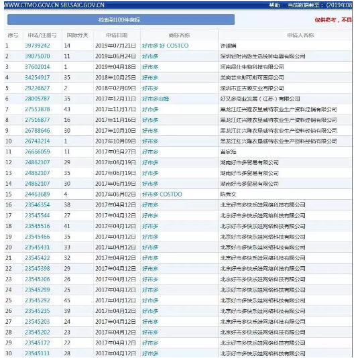
Task: Open trademark 好市多 好 COSTCO
Action: 166,46
